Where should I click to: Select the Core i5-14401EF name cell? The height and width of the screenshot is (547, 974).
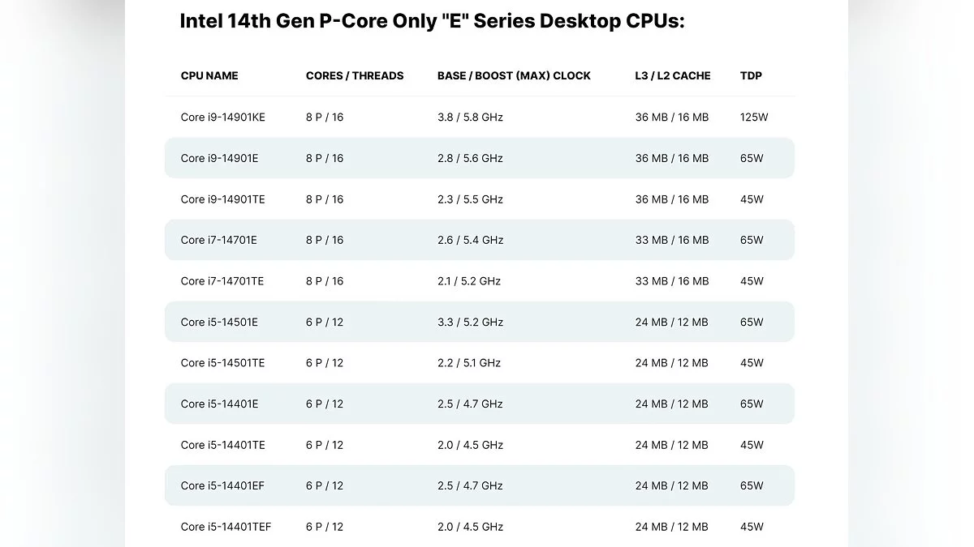222,485
